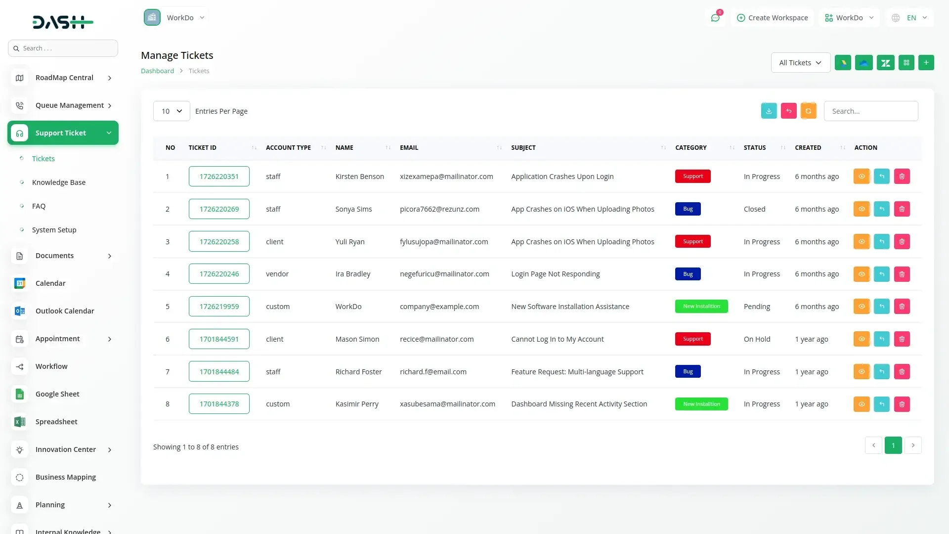Click the orange refresh icon above table

tap(808, 111)
